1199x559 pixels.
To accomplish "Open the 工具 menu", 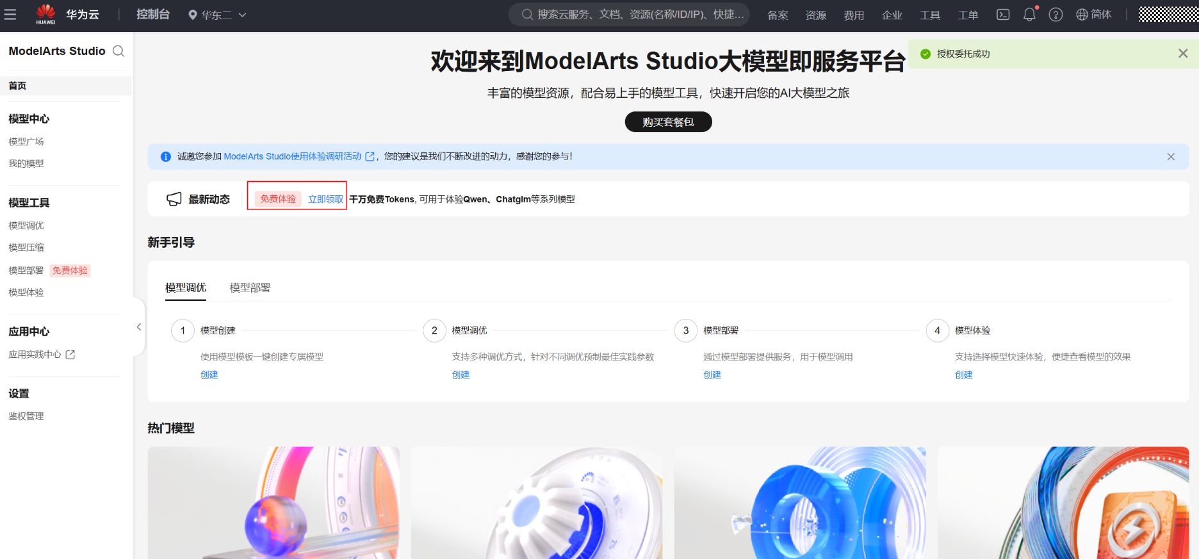I will click(x=930, y=15).
